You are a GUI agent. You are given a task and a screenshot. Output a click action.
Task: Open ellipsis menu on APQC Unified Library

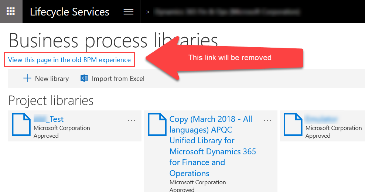pos(267,120)
